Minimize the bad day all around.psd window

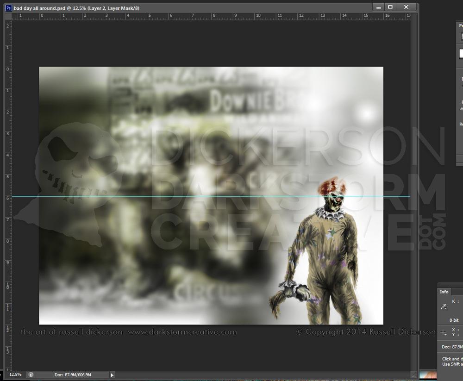click(379, 7)
